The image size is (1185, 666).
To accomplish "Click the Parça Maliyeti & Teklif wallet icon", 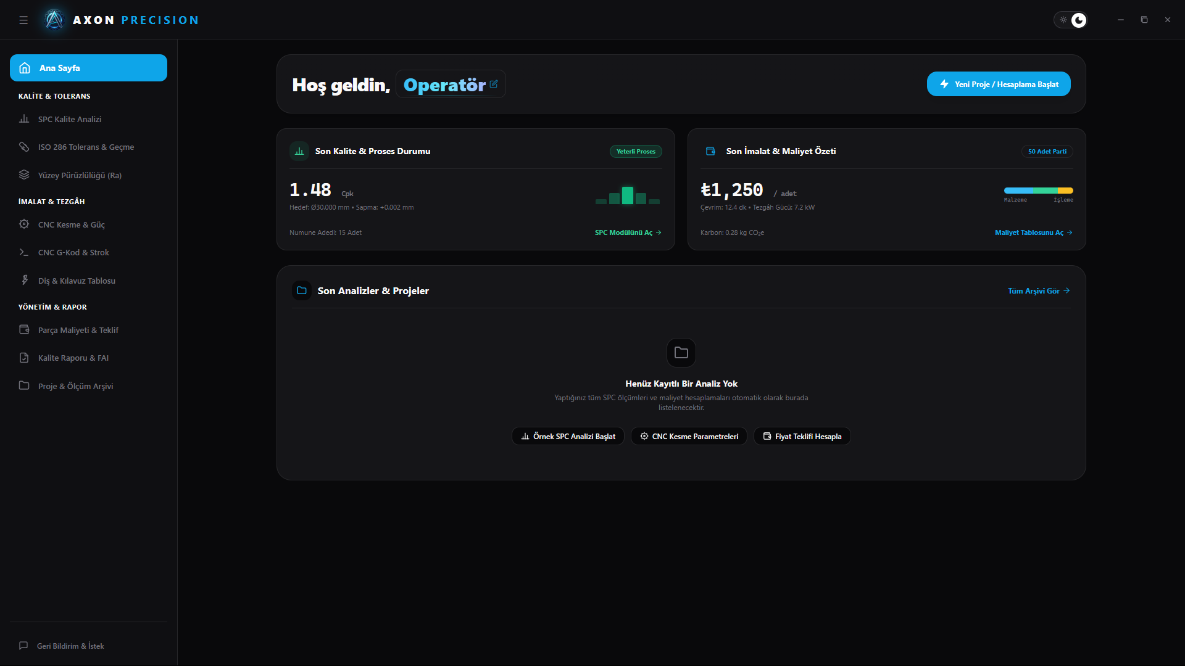I will (24, 330).
